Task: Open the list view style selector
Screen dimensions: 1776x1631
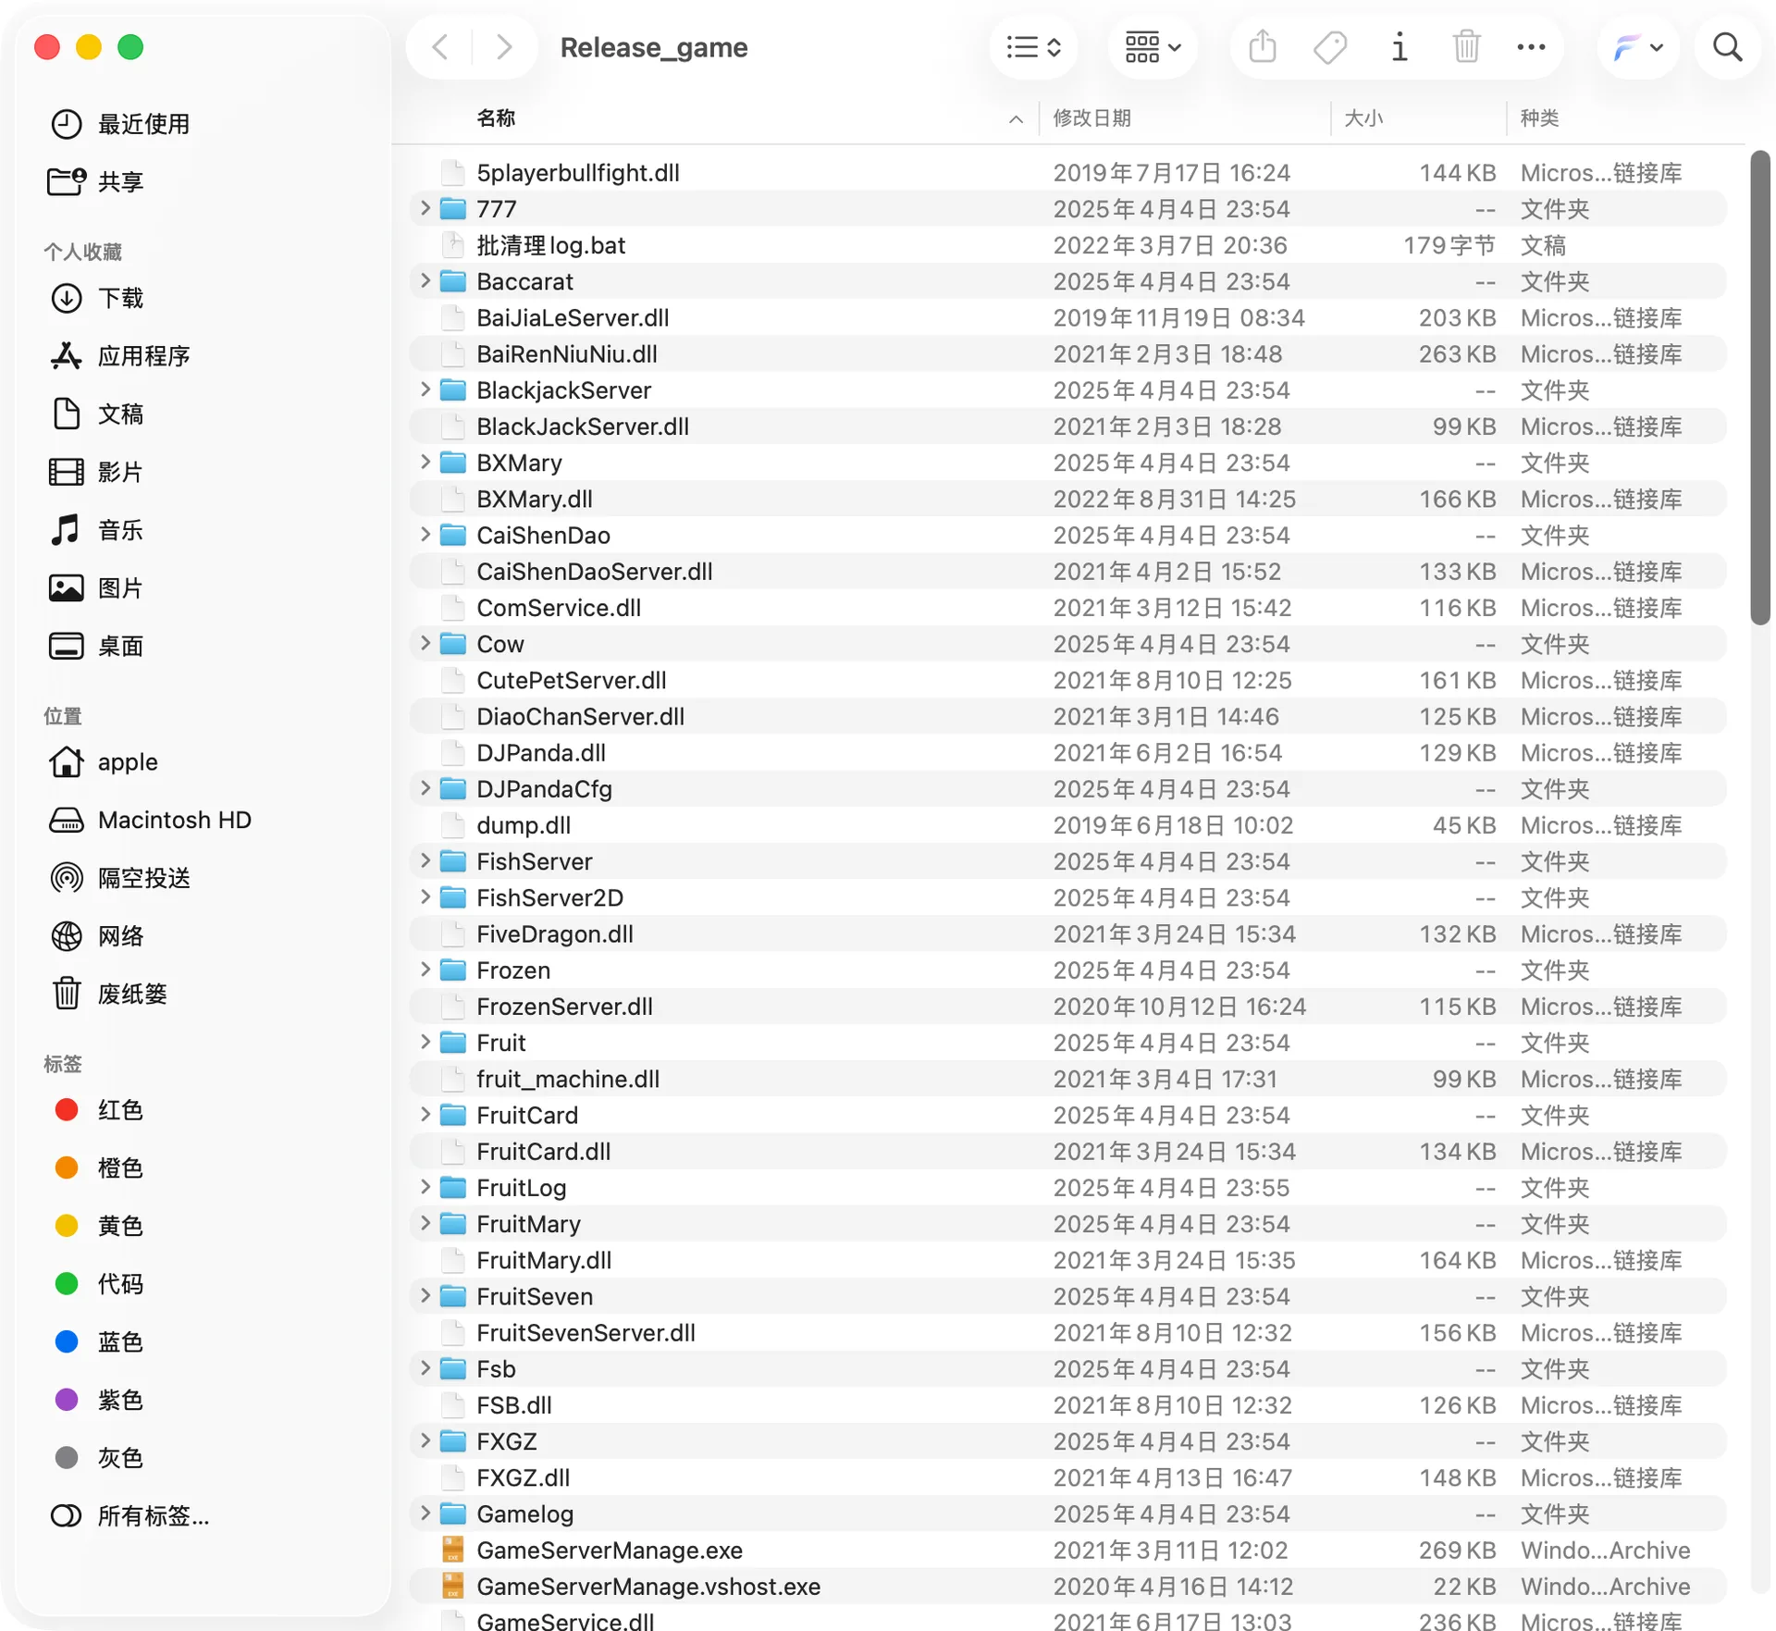Action: (1033, 46)
